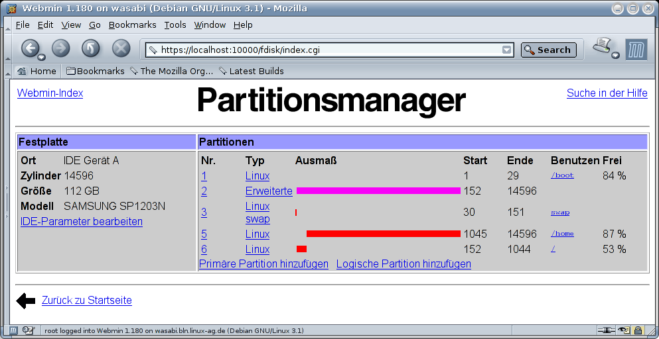
Task: Click the 87 % free value
Action: (614, 234)
